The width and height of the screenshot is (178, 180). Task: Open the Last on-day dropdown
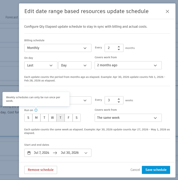tap(41, 66)
